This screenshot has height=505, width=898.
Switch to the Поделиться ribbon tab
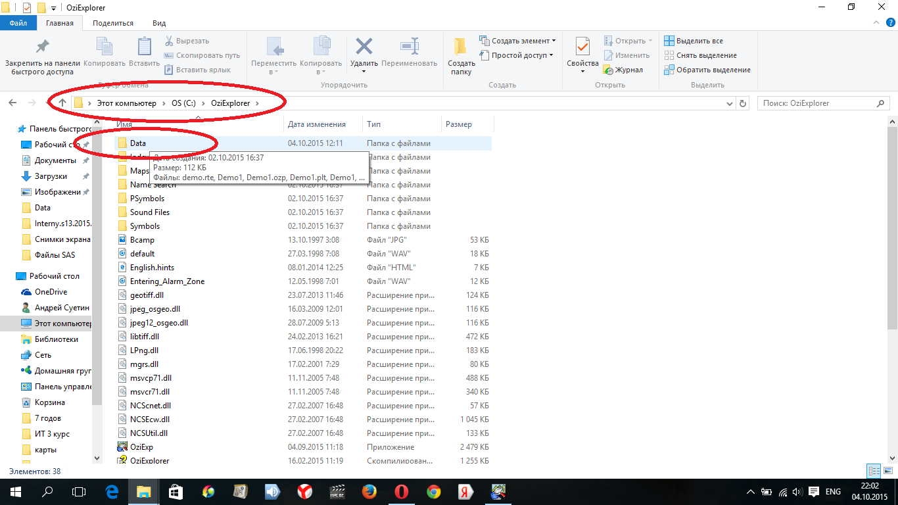point(113,23)
